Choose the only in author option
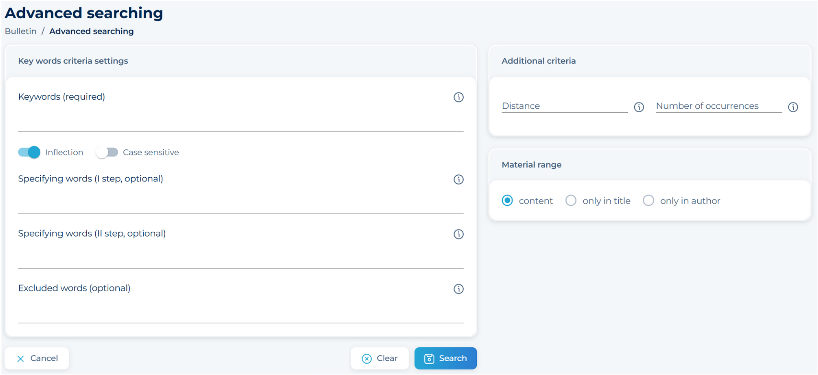818x375 pixels. pyautogui.click(x=648, y=201)
